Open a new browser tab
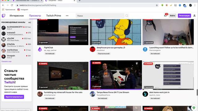This screenshot has height=111, width=198. 80,1
